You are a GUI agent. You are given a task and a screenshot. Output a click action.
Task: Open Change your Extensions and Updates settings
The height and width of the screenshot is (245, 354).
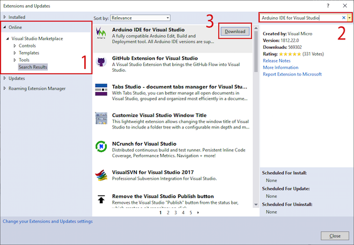coord(48,221)
